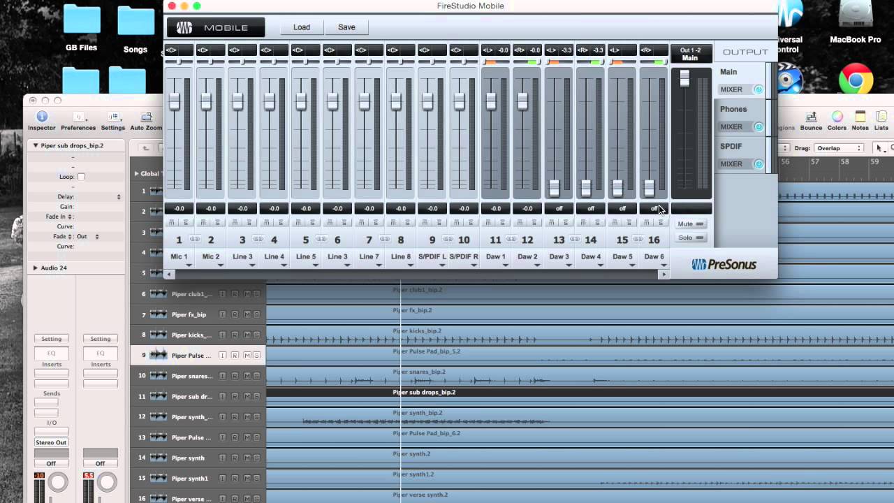
Task: Click the hierarchy up arrow in arrange
Action: [x=146, y=148]
